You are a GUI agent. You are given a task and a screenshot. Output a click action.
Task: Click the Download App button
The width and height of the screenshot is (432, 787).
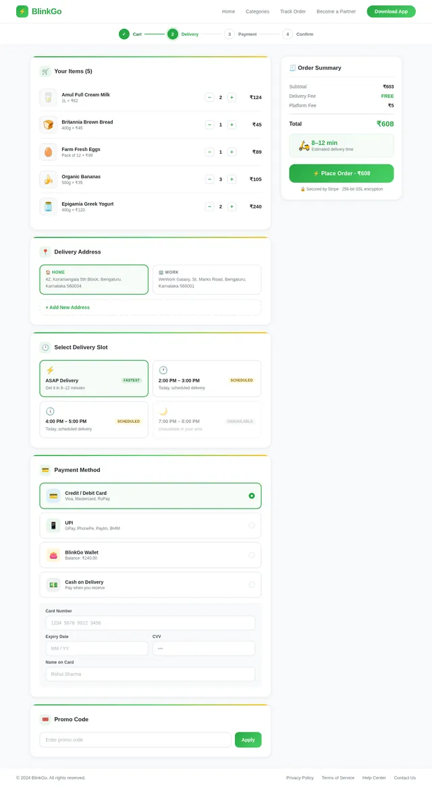[391, 11]
